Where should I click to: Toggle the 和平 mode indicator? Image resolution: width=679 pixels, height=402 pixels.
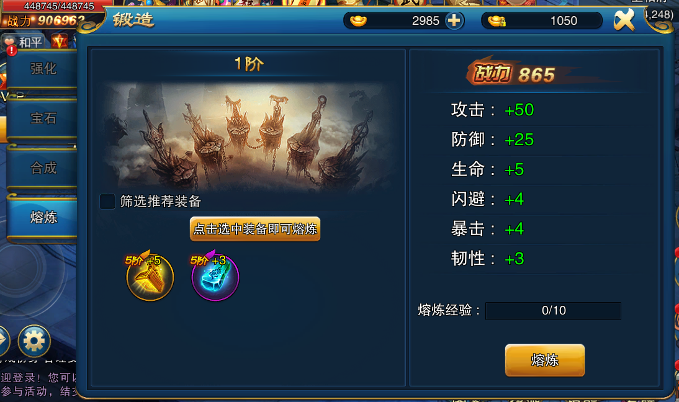click(24, 42)
